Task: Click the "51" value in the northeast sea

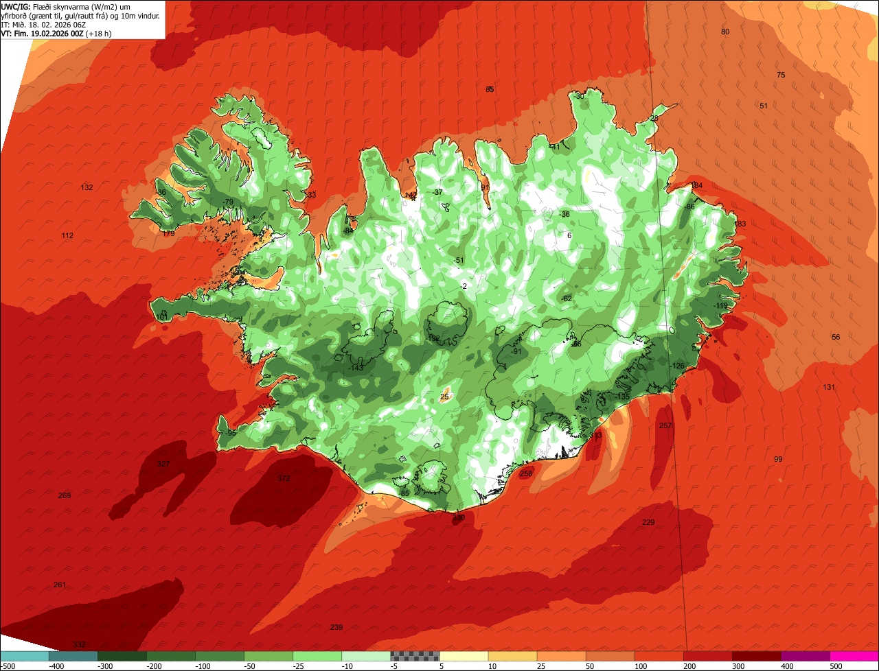Action: coord(764,106)
